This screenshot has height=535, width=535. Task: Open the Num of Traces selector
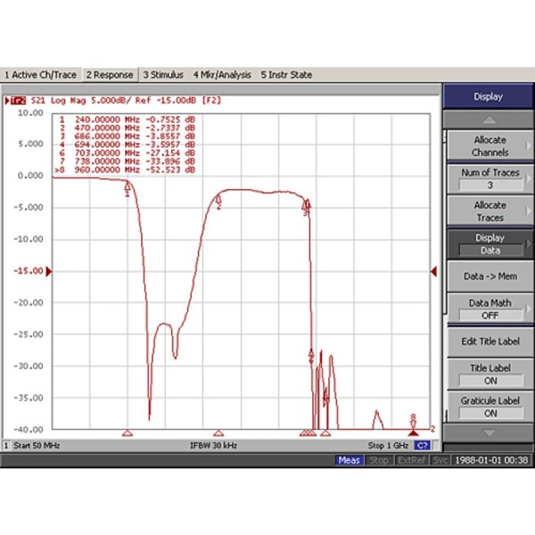coord(489,178)
